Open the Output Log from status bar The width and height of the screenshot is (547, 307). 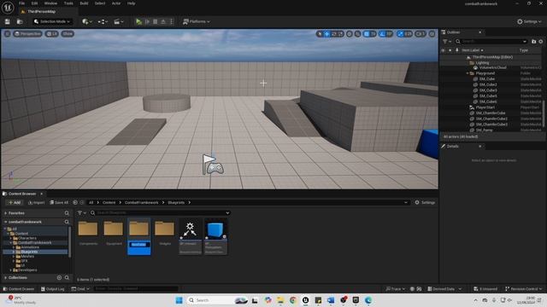[53, 289]
